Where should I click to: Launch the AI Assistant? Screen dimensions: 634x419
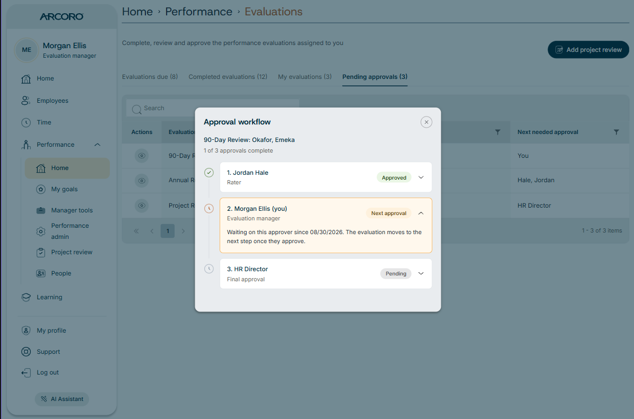62,399
